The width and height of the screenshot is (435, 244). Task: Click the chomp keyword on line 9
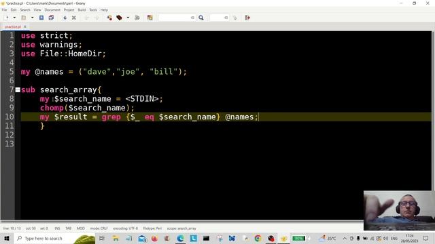52,108
